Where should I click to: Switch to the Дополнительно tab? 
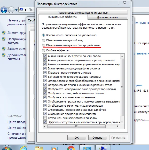pyautogui.click(x=107, y=17)
